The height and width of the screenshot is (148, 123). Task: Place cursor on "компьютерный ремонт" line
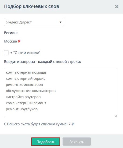[26, 103]
